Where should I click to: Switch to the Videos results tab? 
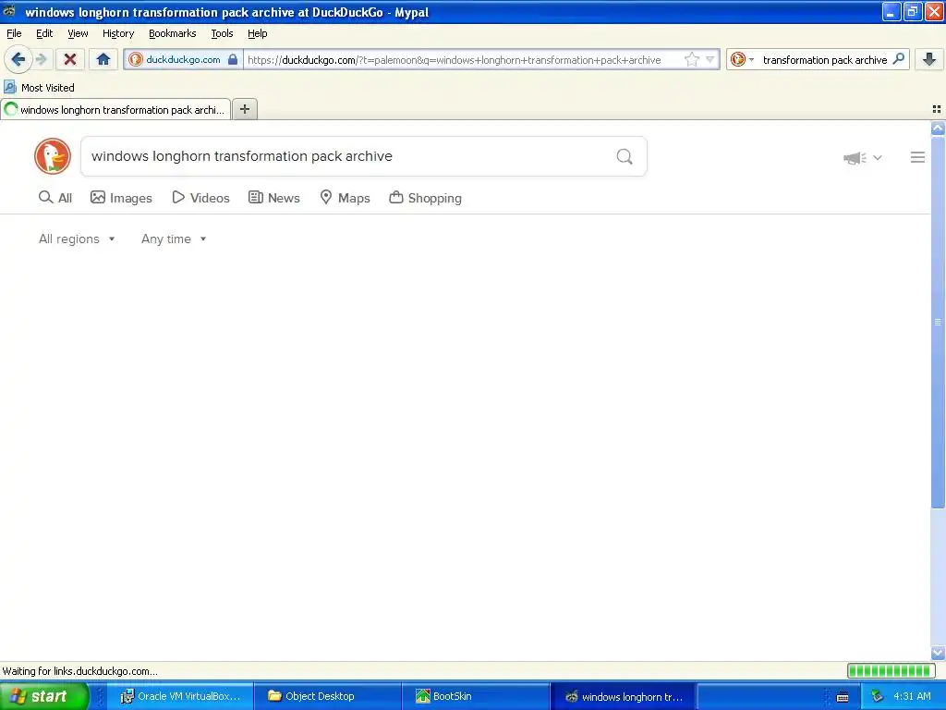[x=200, y=198]
